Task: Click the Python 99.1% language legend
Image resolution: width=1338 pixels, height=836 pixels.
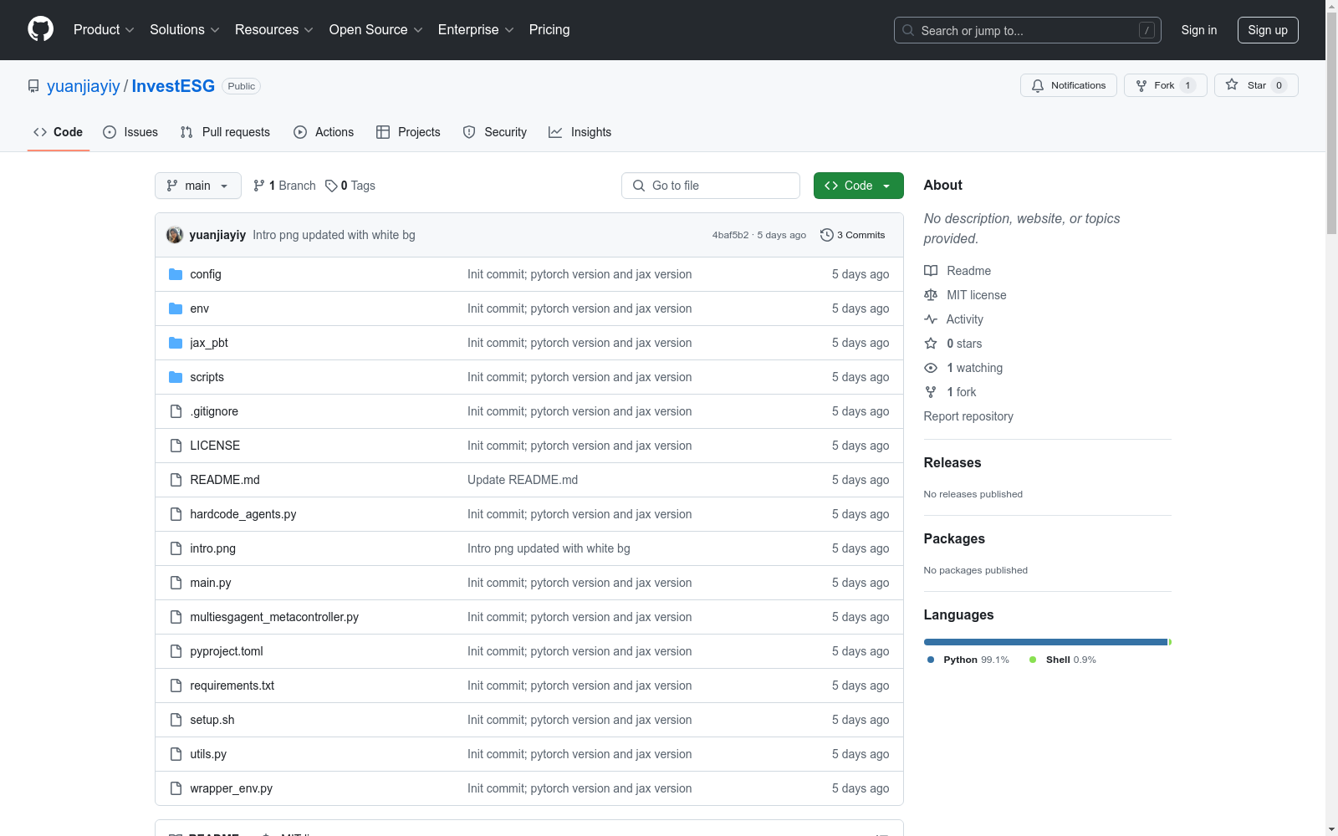Action: click(968, 660)
